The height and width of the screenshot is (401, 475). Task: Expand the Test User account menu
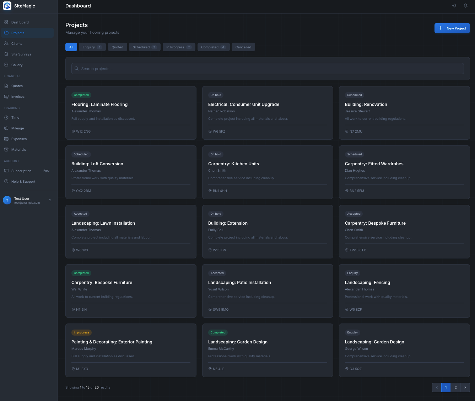[28, 200]
